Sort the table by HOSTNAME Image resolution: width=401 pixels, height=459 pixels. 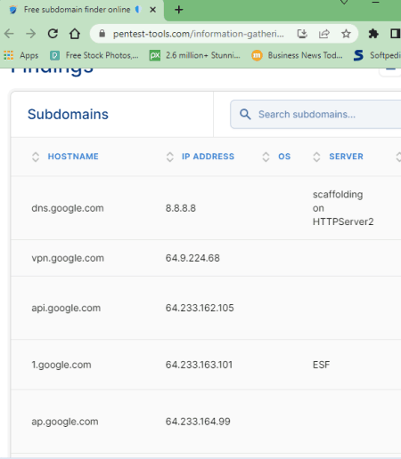73,157
